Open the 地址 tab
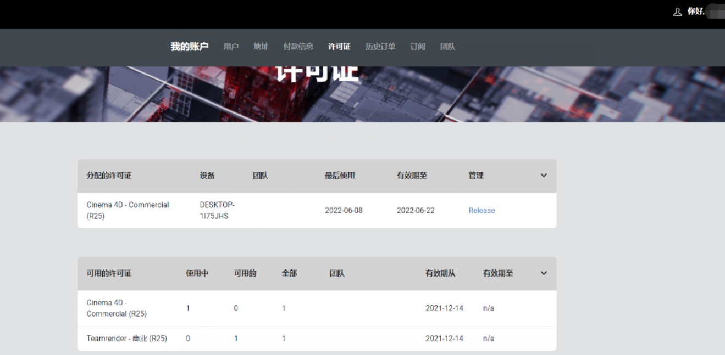Image resolution: width=725 pixels, height=355 pixels. coord(261,47)
